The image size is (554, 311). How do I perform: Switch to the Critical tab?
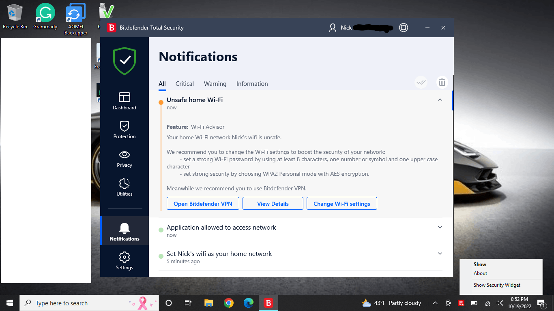pyautogui.click(x=185, y=84)
